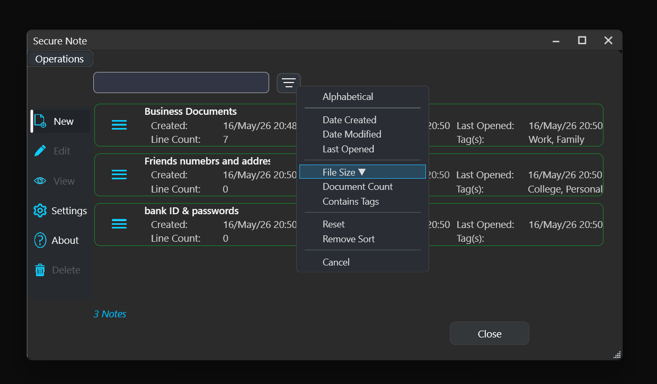Click the Delete trash can icon
Viewport: 657px width, 384px height.
pos(40,270)
